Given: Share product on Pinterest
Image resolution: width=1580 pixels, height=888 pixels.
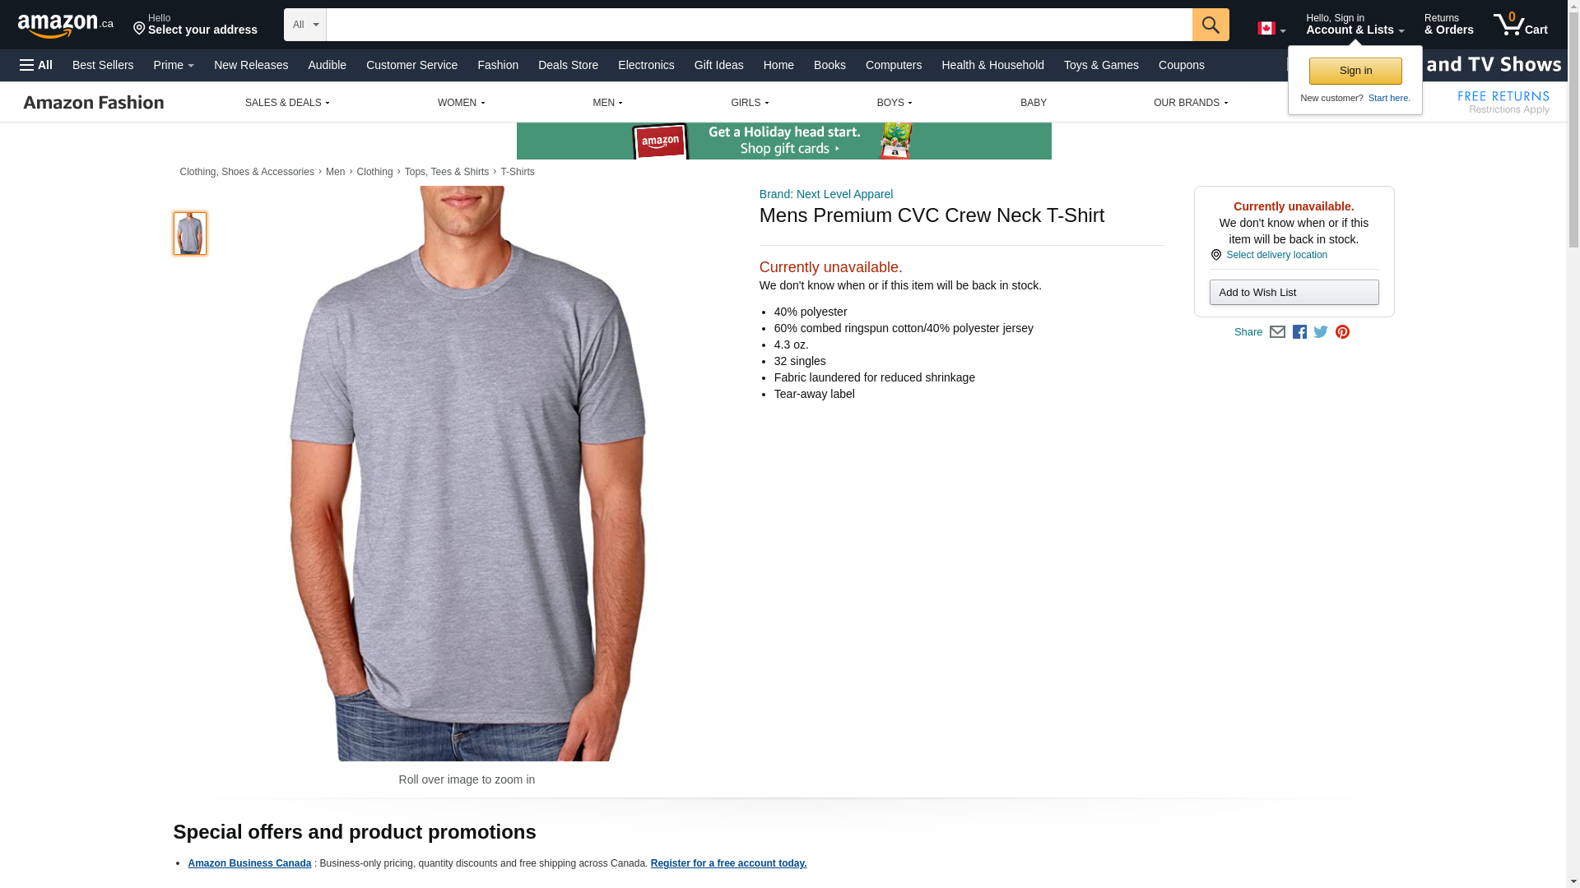Looking at the screenshot, I should [x=1342, y=332].
